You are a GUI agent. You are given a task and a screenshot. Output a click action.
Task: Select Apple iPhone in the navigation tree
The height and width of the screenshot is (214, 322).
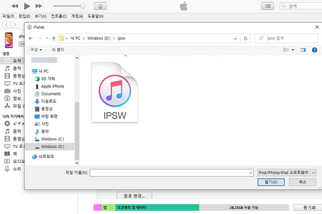point(50,86)
